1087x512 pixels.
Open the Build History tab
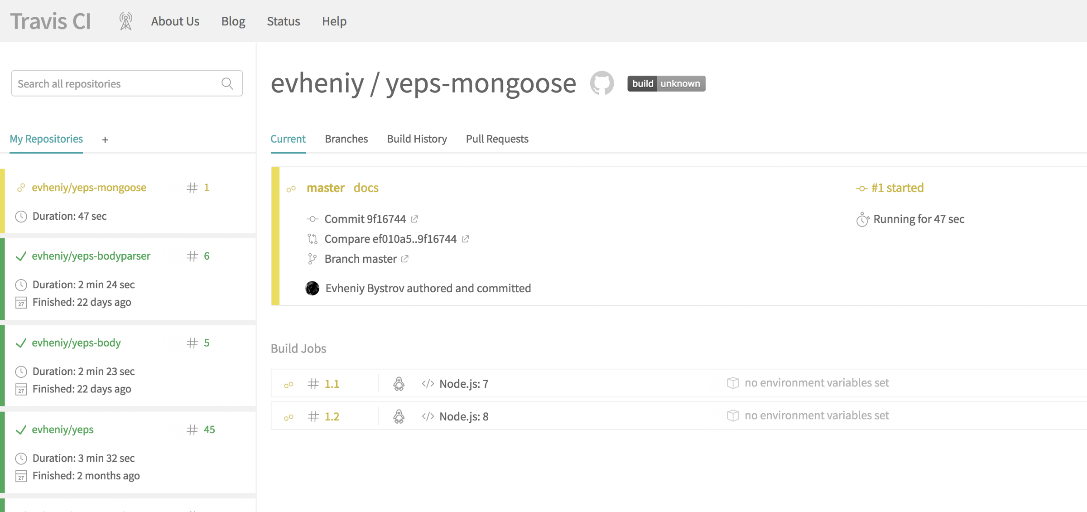pyautogui.click(x=417, y=139)
